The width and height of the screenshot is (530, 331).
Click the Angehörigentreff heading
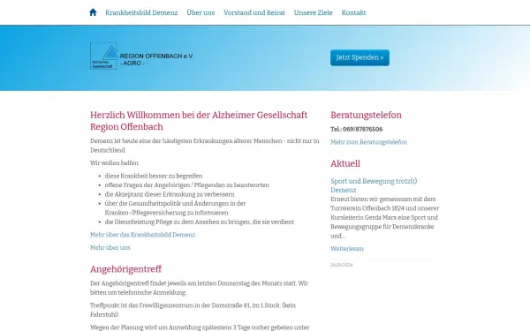[x=125, y=269]
